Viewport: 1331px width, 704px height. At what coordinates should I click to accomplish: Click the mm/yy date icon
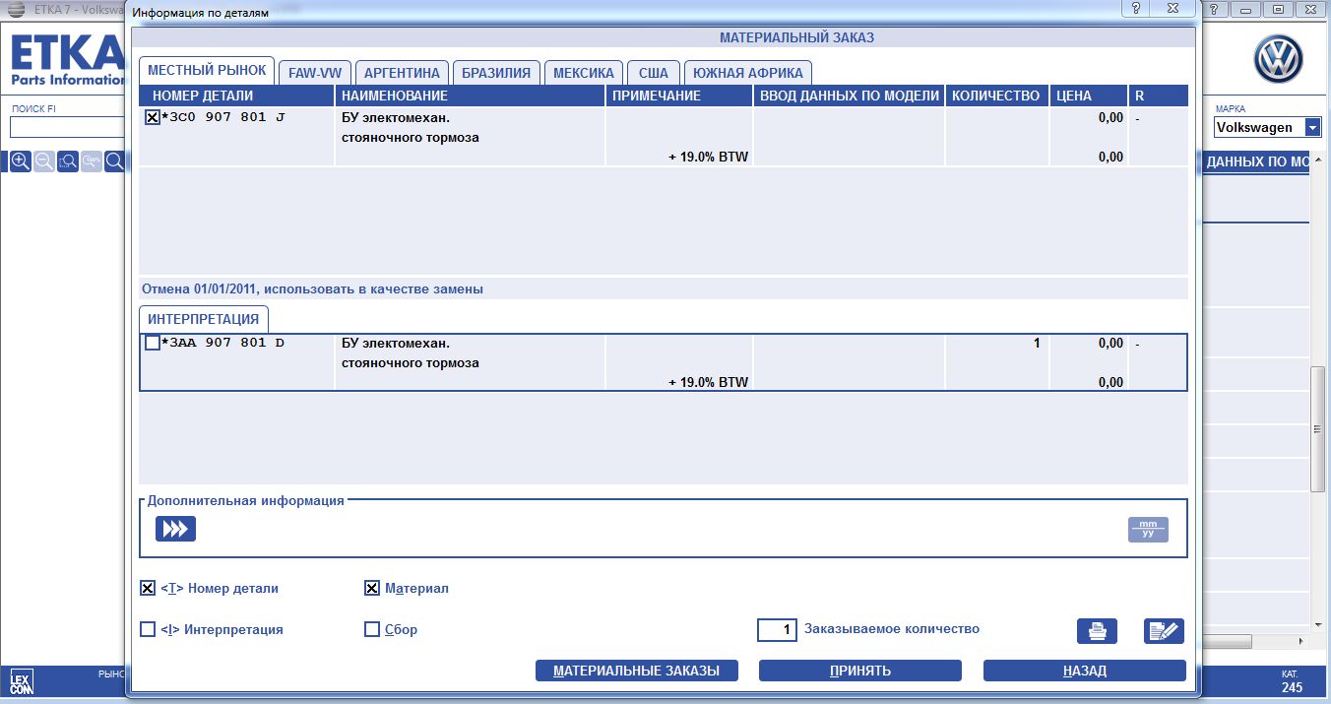click(1148, 530)
